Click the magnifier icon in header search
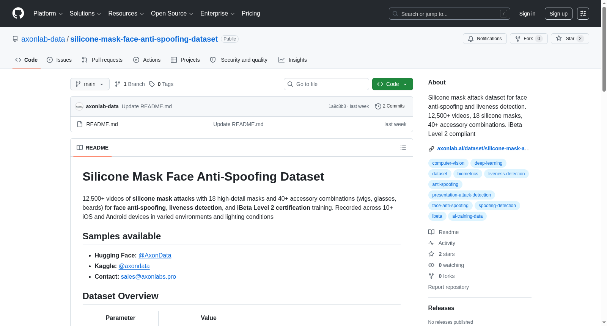This screenshot has height=326, width=607. [x=395, y=14]
